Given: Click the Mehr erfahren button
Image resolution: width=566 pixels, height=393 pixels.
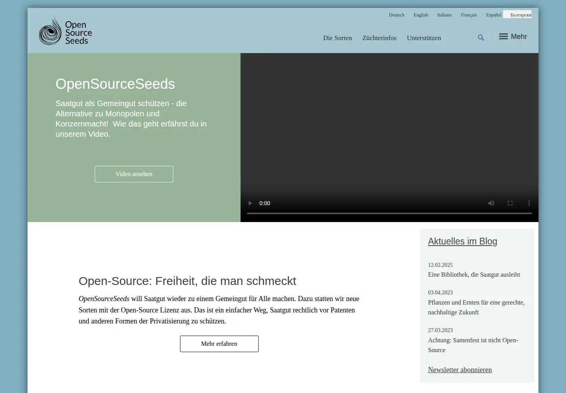Looking at the screenshot, I should (219, 344).
